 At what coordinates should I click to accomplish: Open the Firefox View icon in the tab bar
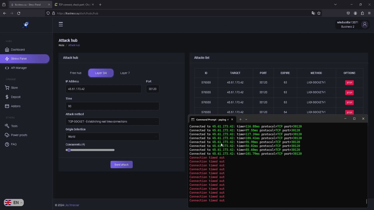tap(4, 5)
